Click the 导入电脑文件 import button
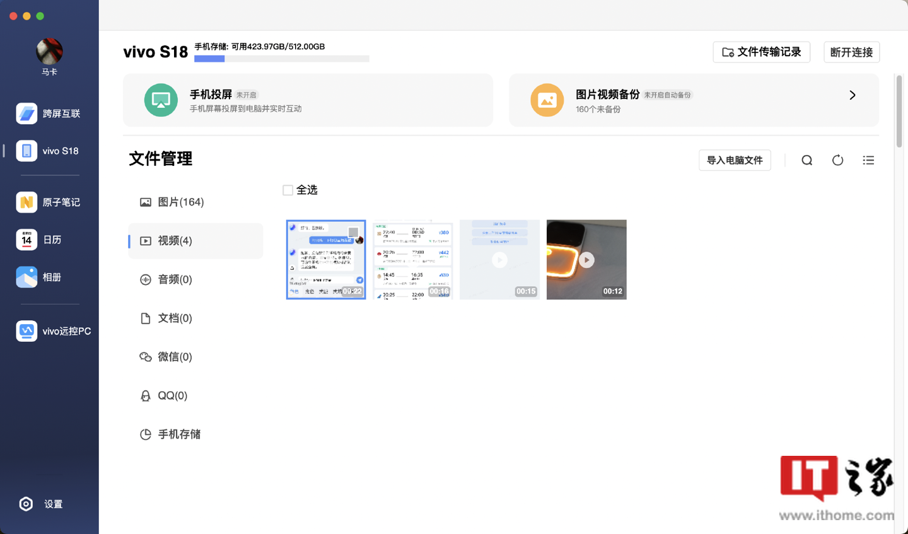Image resolution: width=908 pixels, height=534 pixels. (735, 160)
